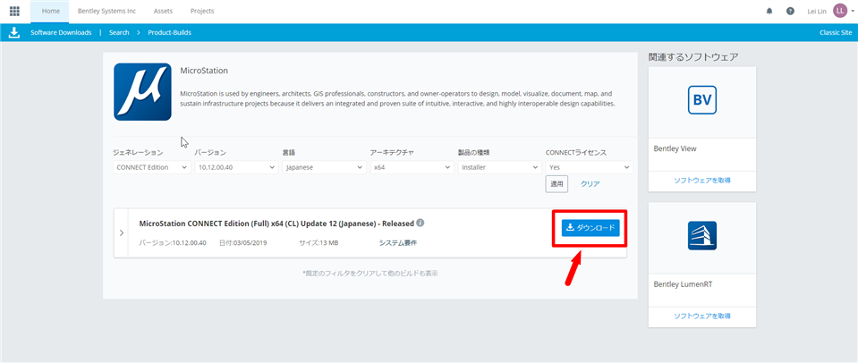The width and height of the screenshot is (858, 363).
Task: Click the MicroStation product logo
Action: tap(142, 92)
